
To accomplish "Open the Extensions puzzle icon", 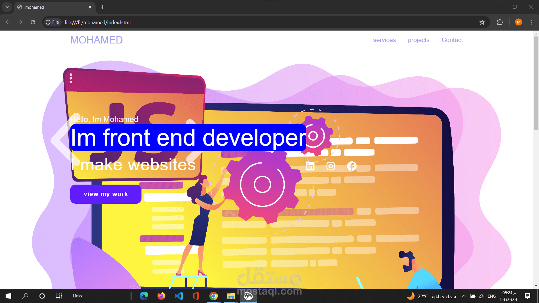I will pyautogui.click(x=500, y=22).
